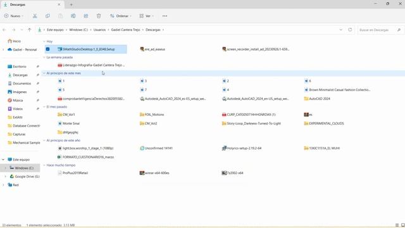Open Escritorio in navigation pane
This screenshot has width=405, height=228.
coord(17,66)
